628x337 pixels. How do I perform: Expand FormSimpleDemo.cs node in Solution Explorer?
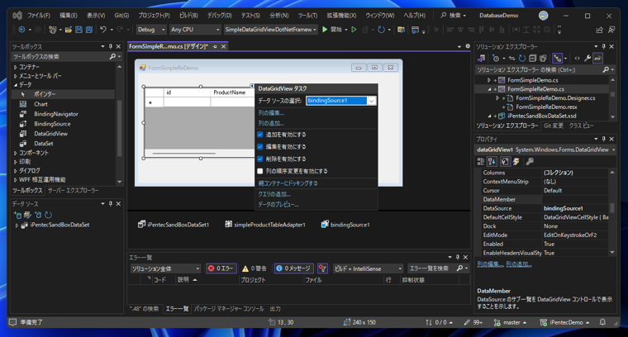[488, 80]
